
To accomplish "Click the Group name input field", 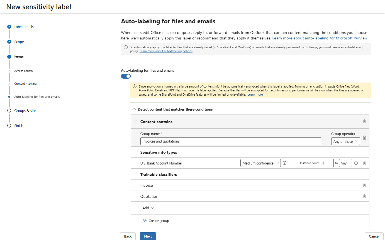I will [231, 141].
